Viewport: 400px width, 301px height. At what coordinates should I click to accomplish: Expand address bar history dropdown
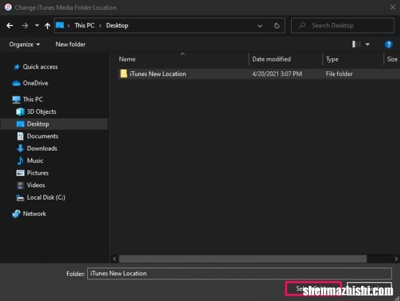point(260,26)
